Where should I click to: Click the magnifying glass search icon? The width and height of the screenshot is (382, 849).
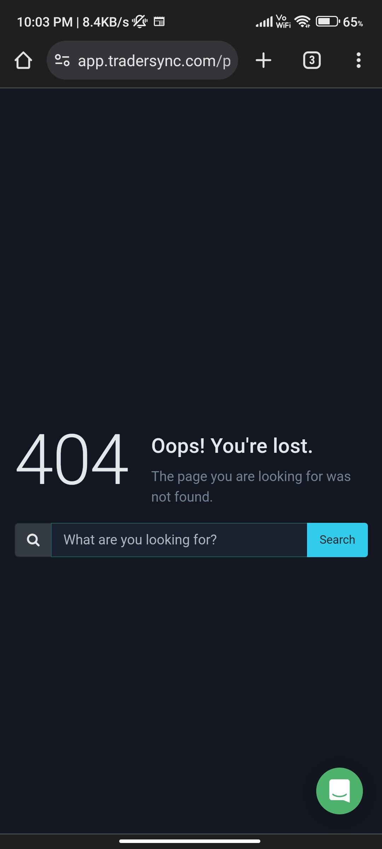(x=33, y=540)
